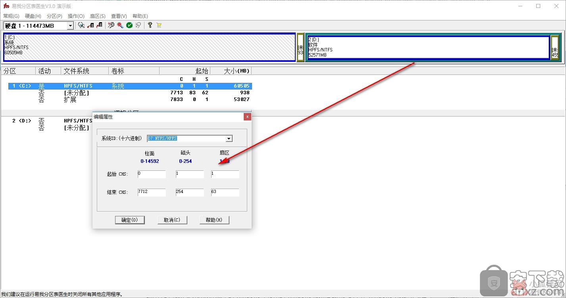This screenshot has width=566, height=298.
Task: Click the 大小(MB) column header
Action: [231, 71]
